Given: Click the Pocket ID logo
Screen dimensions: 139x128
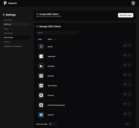Looking at the screenshot, I should [x=5, y=3].
